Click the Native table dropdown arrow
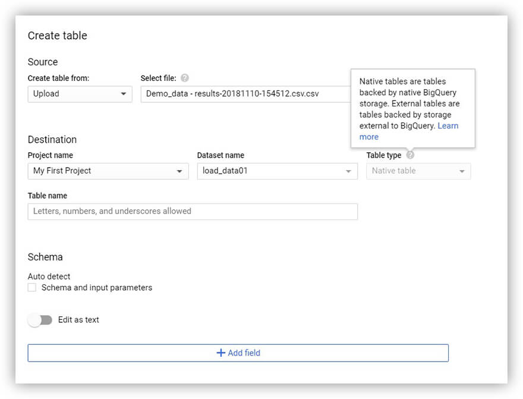Image resolution: width=523 pixels, height=399 pixels. coord(462,171)
